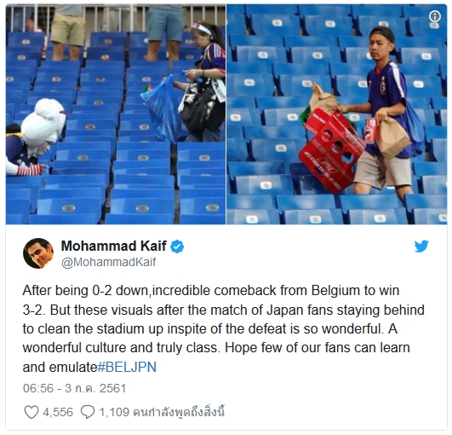Click the sentence 'Hope few of our fans can learn'
Image resolution: width=452 pixels, height=435 pixels.
(x=318, y=348)
